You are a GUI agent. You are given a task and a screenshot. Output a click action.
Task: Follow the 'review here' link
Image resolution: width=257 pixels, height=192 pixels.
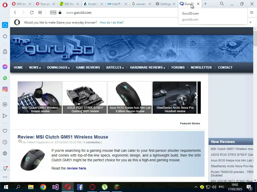pyautogui.click(x=76, y=168)
